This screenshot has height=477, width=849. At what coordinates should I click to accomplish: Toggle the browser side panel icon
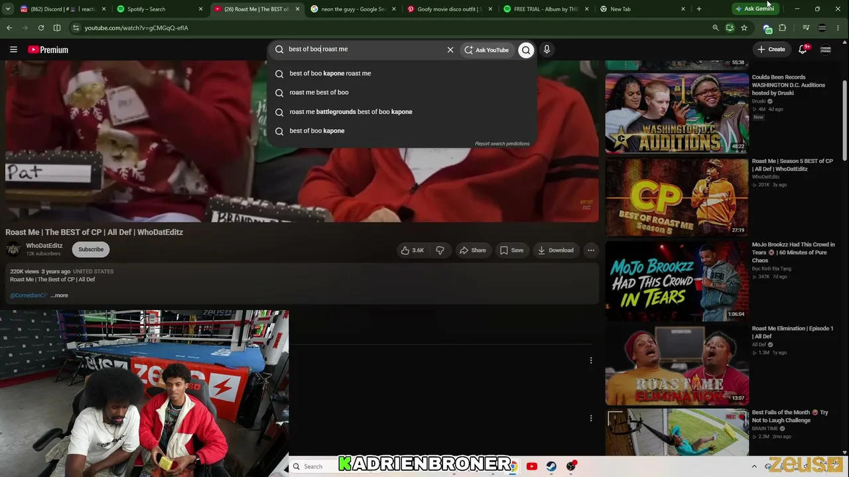pos(57,28)
